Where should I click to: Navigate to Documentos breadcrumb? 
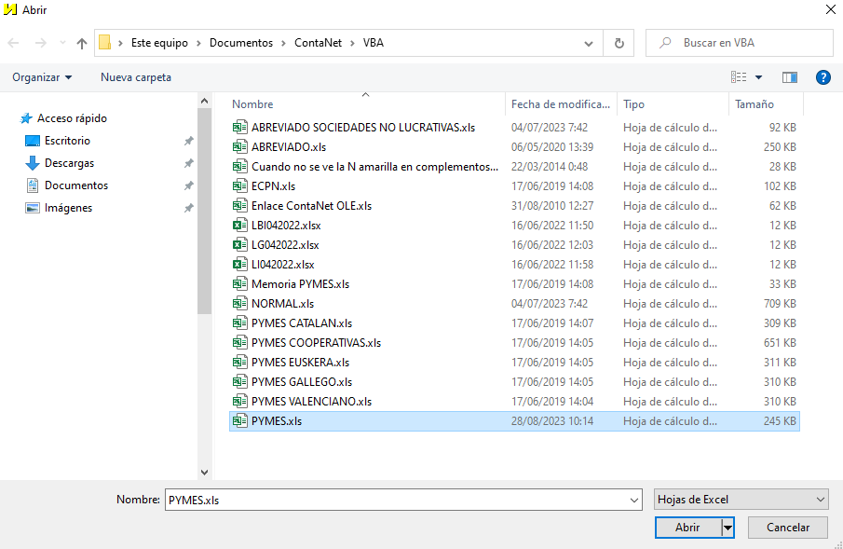coord(241,43)
